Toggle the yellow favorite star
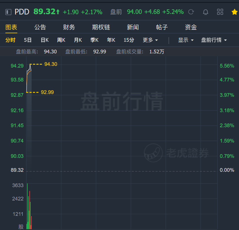This screenshot has height=230, width=239. point(234,12)
